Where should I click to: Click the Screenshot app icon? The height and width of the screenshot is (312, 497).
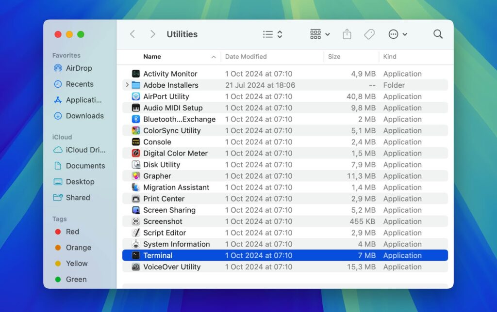click(x=136, y=221)
